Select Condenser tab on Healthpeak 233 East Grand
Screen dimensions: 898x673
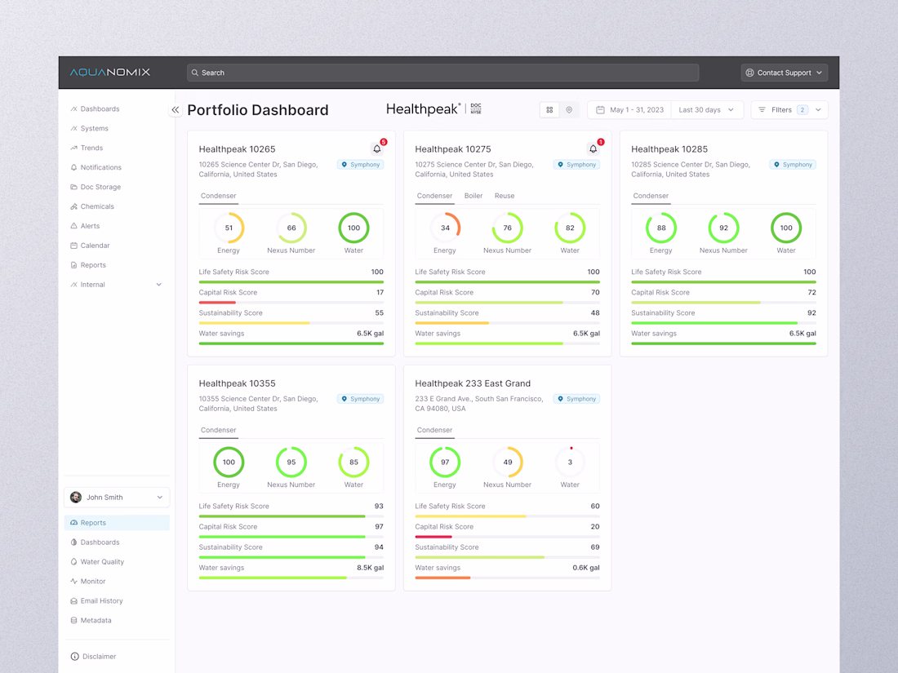434,430
